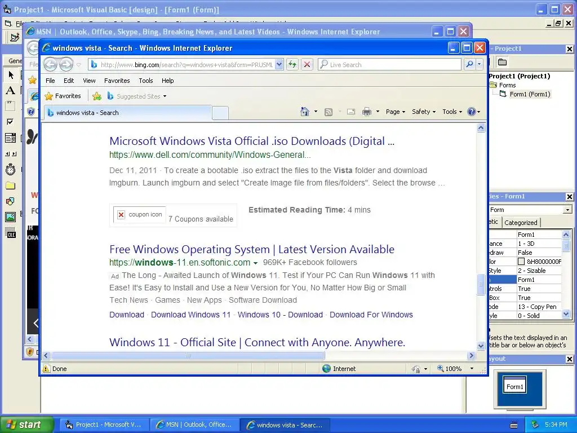Open the softonic ad URL dropdown arrow
577x433 pixels.
tap(255, 263)
